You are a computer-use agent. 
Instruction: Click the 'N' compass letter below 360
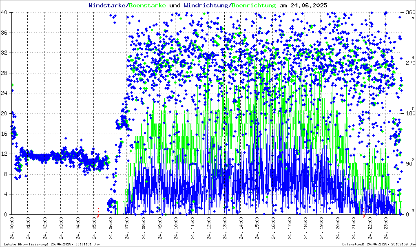coord(413,18)
